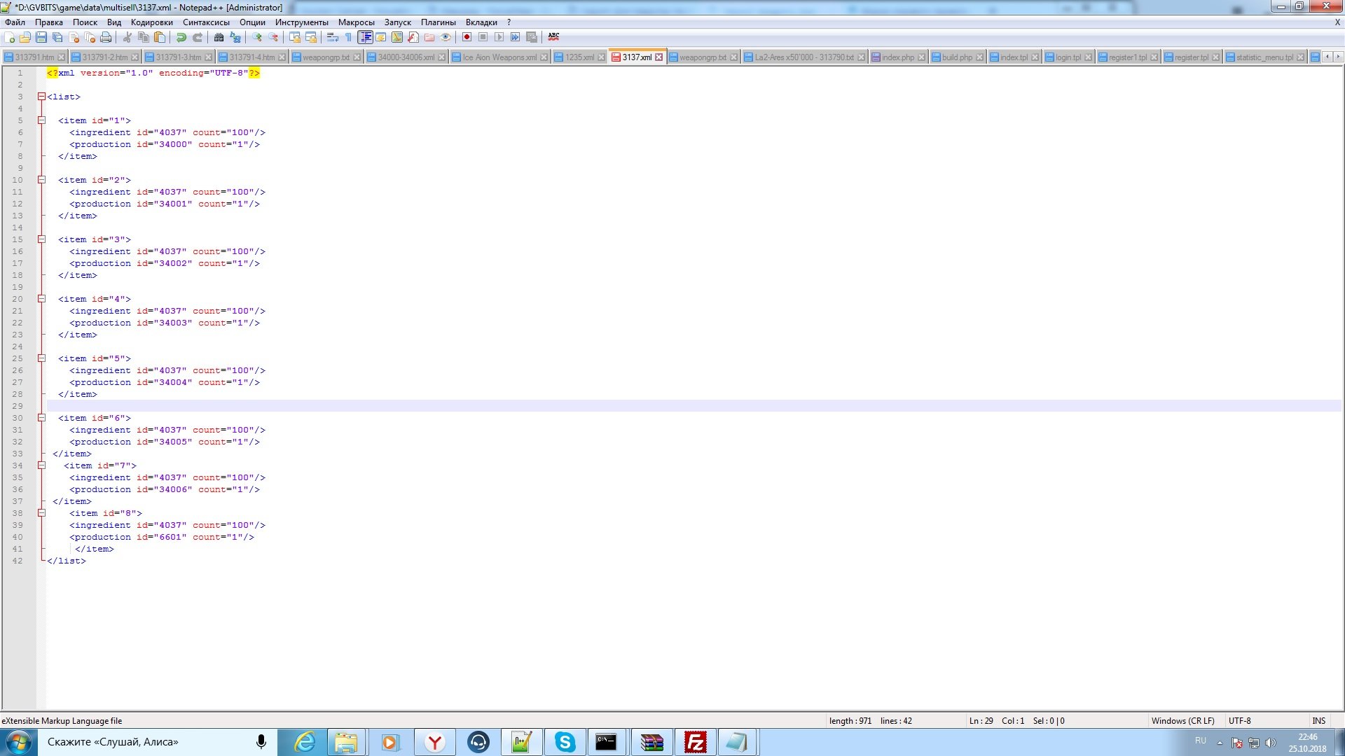The image size is (1345, 756).
Task: Open Find with binoculars icon
Action: point(219,37)
